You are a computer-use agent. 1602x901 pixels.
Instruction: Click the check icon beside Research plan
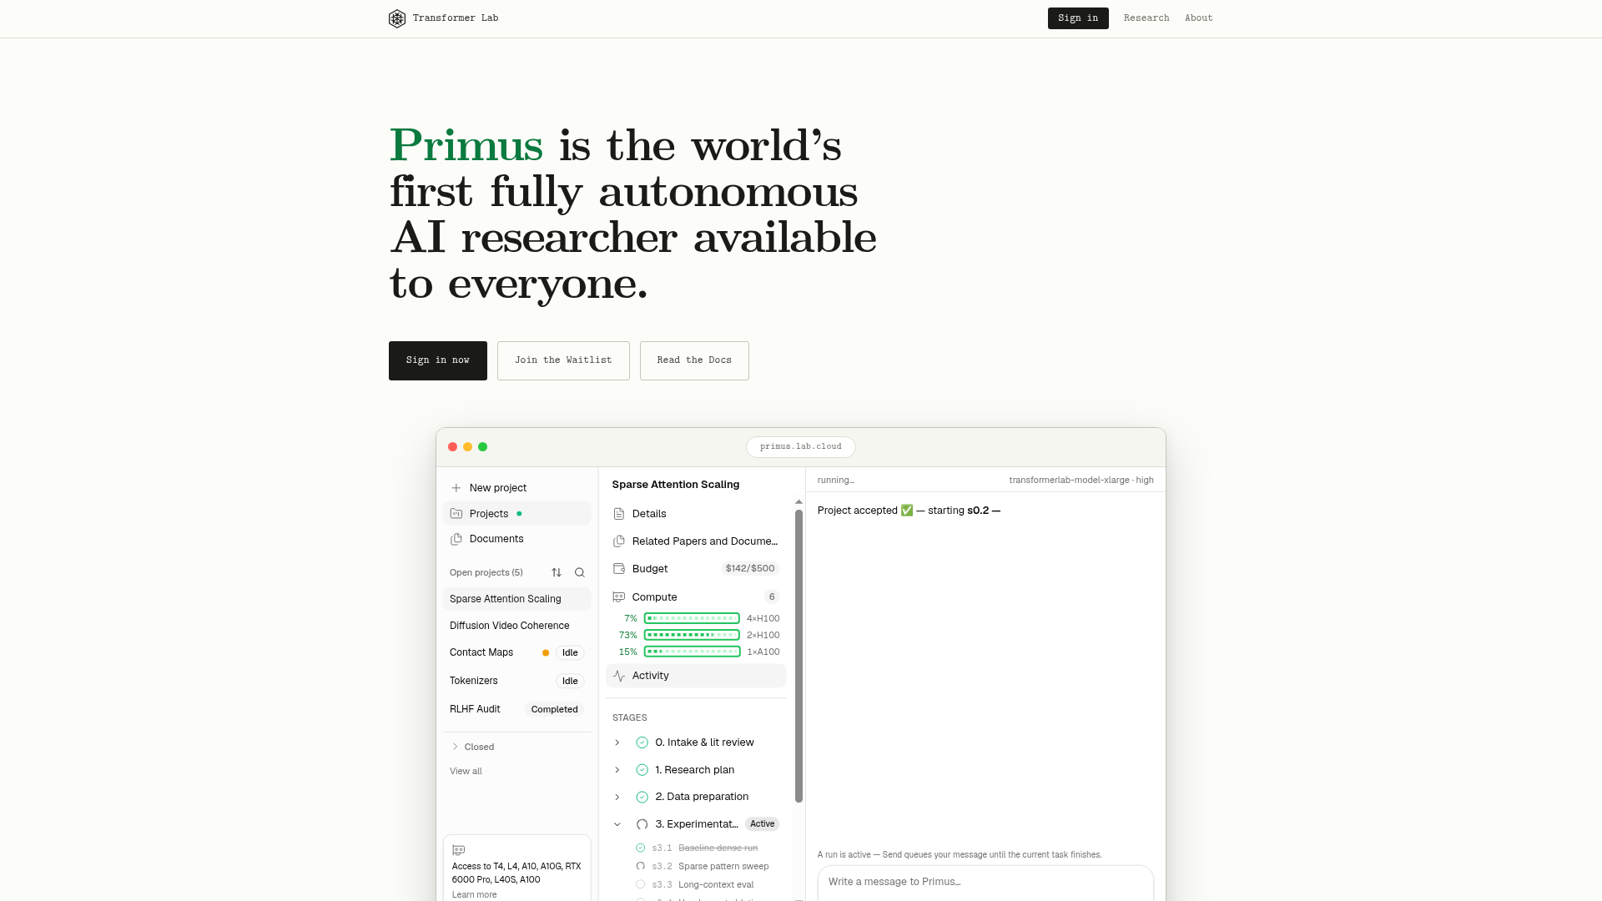pos(642,770)
